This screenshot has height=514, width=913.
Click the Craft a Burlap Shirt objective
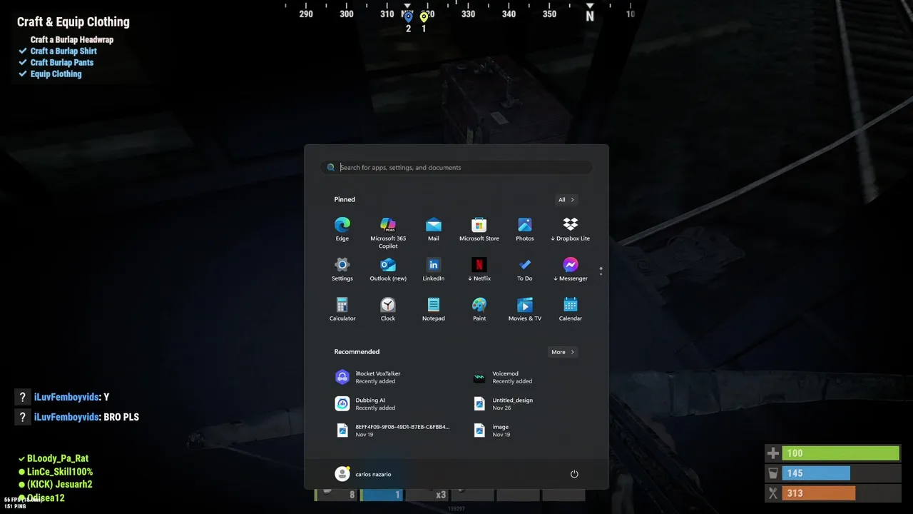(63, 51)
